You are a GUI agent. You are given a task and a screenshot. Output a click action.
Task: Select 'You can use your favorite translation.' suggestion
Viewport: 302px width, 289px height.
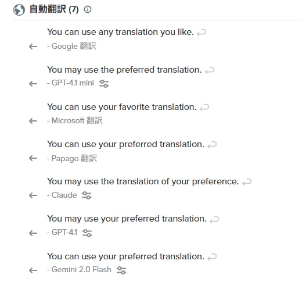click(122, 107)
